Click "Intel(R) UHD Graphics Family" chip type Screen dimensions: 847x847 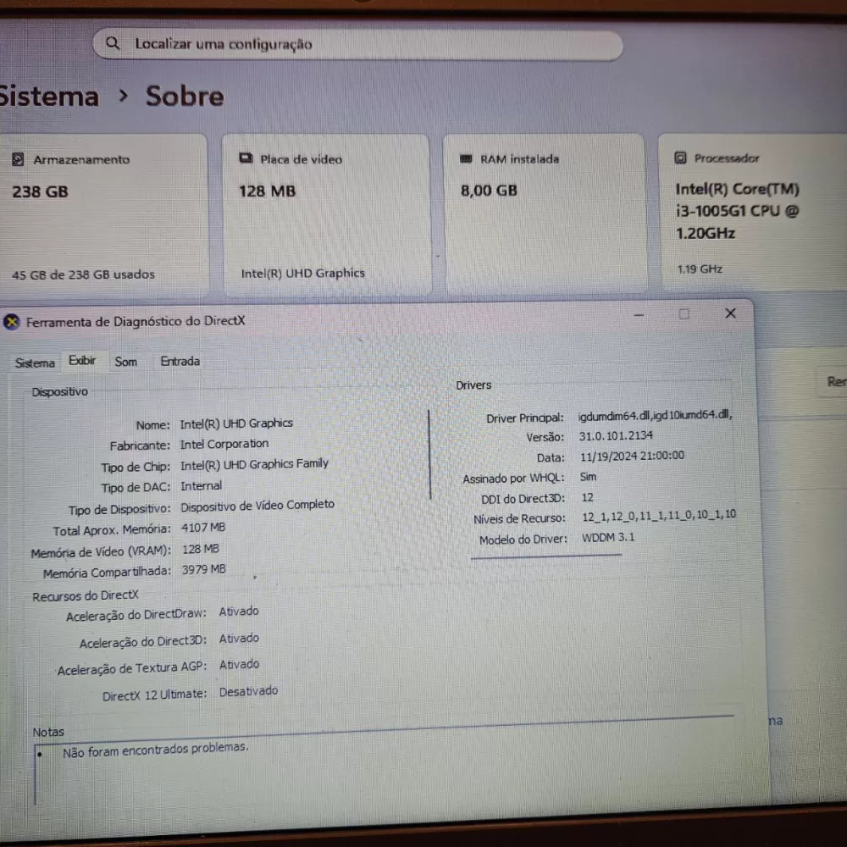click(254, 464)
